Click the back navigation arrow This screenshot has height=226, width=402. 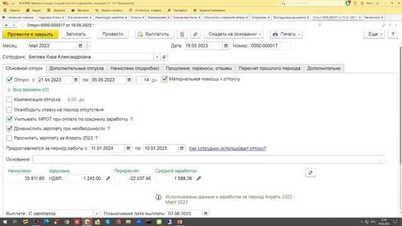[6, 25]
